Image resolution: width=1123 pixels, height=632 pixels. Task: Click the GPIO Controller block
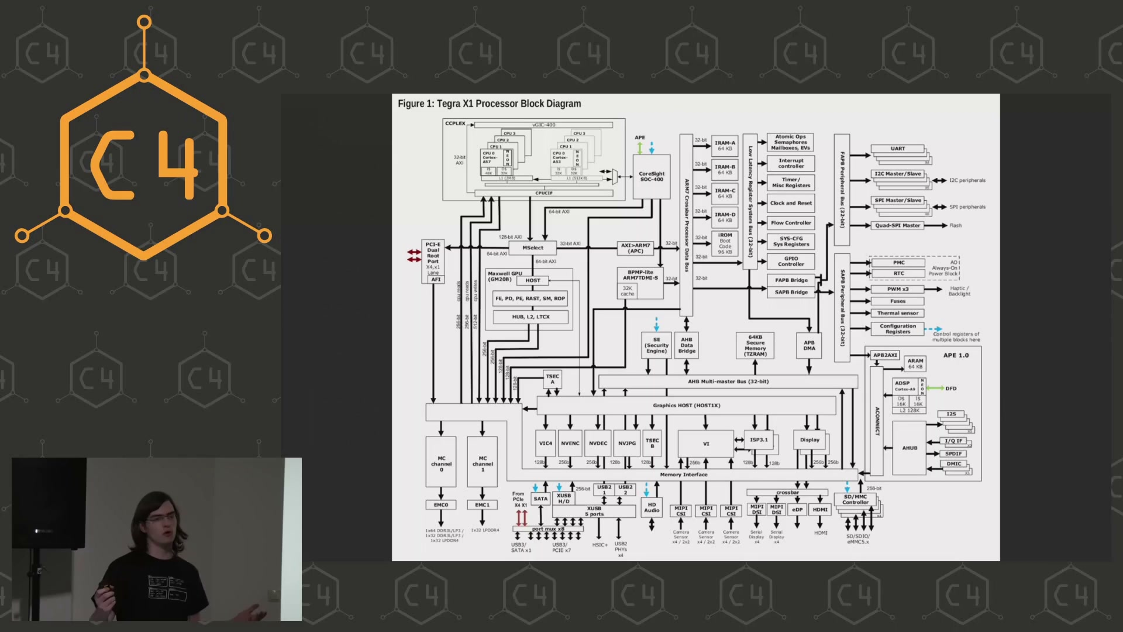coord(790,262)
